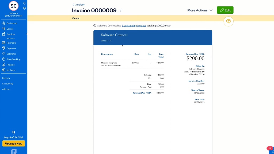Click the back chevron beside Invoices
Screen dimensions: 274x154
[73, 5]
